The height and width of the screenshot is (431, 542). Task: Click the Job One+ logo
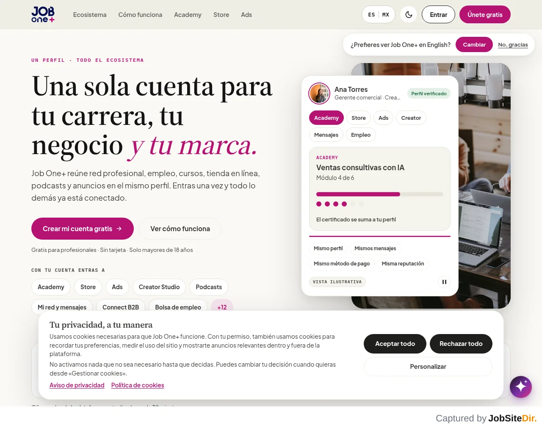pos(43,14)
